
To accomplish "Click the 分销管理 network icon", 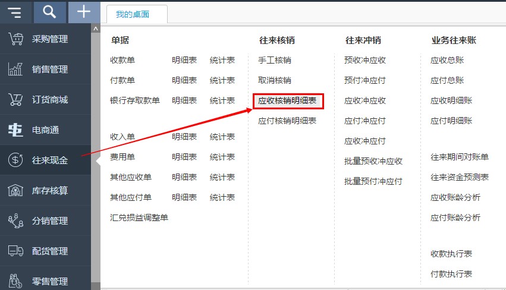I will tap(15, 221).
